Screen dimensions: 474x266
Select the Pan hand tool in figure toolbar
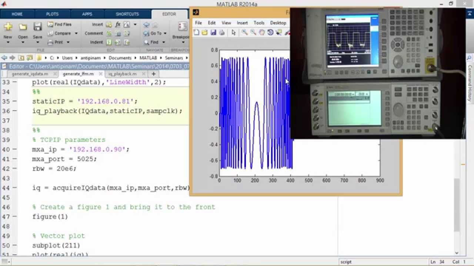pyautogui.click(x=262, y=33)
